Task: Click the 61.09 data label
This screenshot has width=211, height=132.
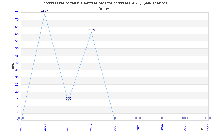Action: [91, 30]
